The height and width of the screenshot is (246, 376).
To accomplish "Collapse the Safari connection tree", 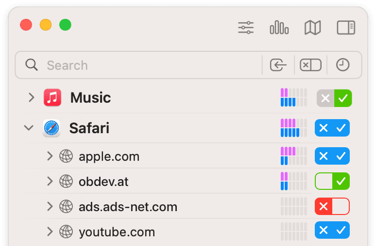I will tap(29, 128).
